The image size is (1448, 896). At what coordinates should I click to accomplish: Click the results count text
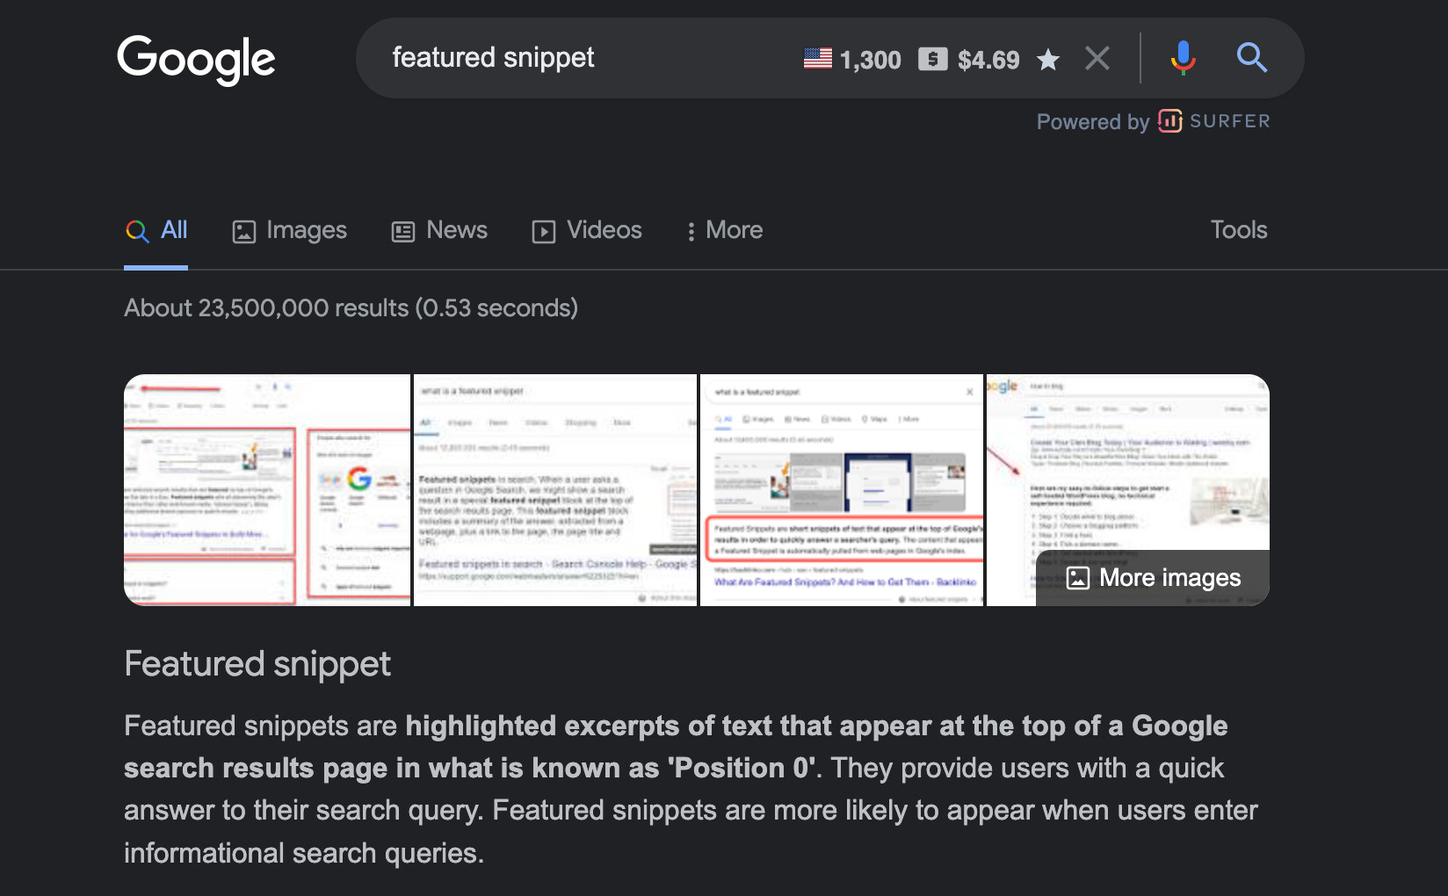351,308
